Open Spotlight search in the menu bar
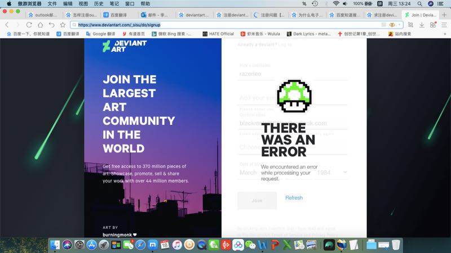Screen dimensions: 451x253 (x=420, y=4)
